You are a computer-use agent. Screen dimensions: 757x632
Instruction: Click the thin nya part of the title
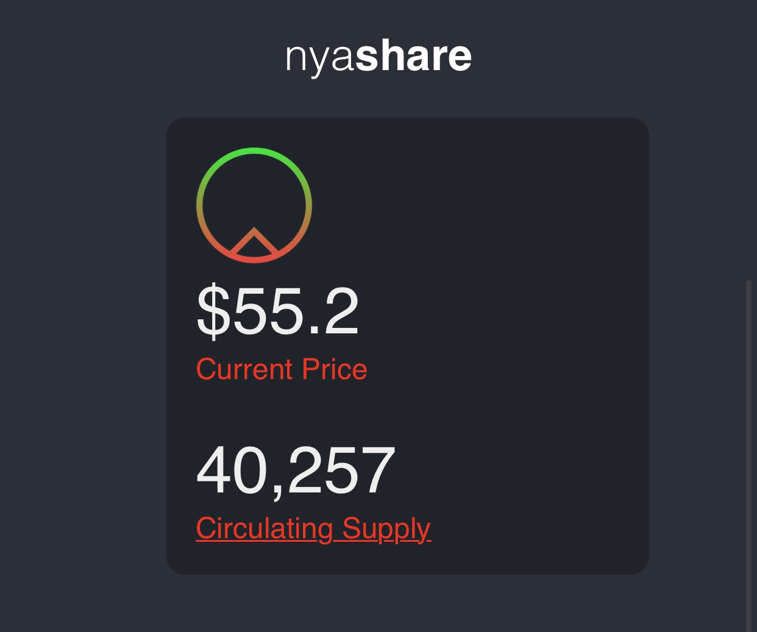[319, 59]
